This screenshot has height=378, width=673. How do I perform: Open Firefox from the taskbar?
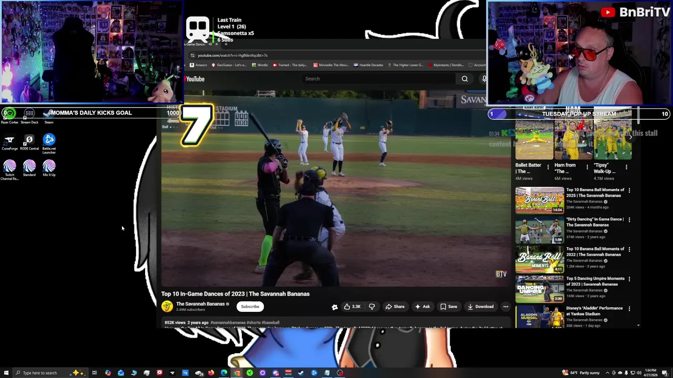point(211,373)
